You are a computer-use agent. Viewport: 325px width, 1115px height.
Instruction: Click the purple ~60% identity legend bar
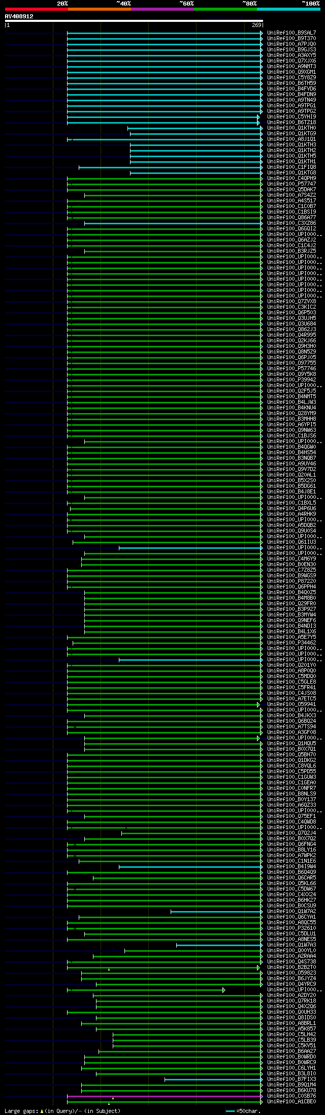[162, 9]
